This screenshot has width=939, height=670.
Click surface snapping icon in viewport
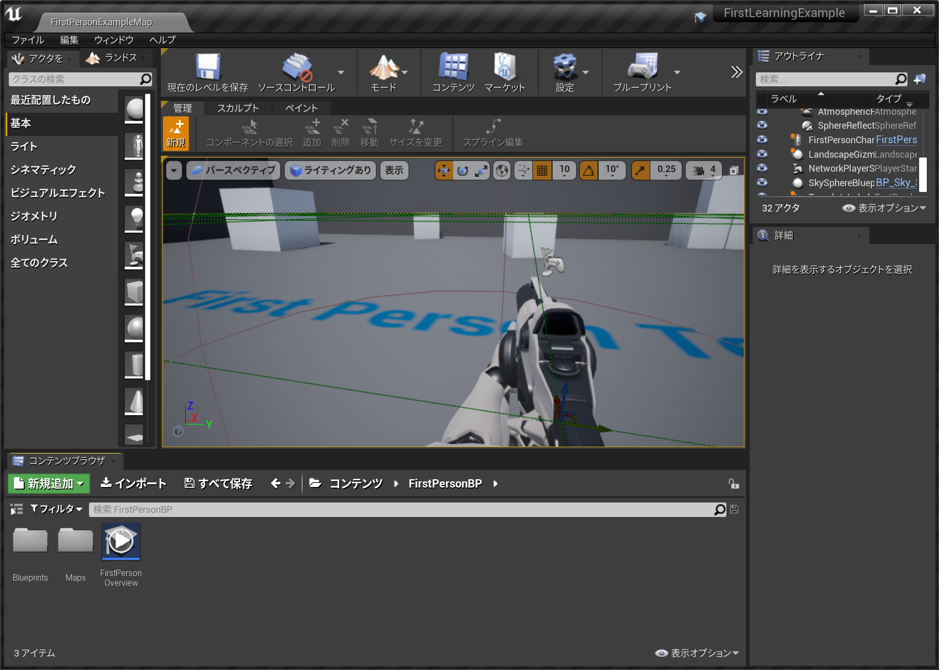coord(524,170)
